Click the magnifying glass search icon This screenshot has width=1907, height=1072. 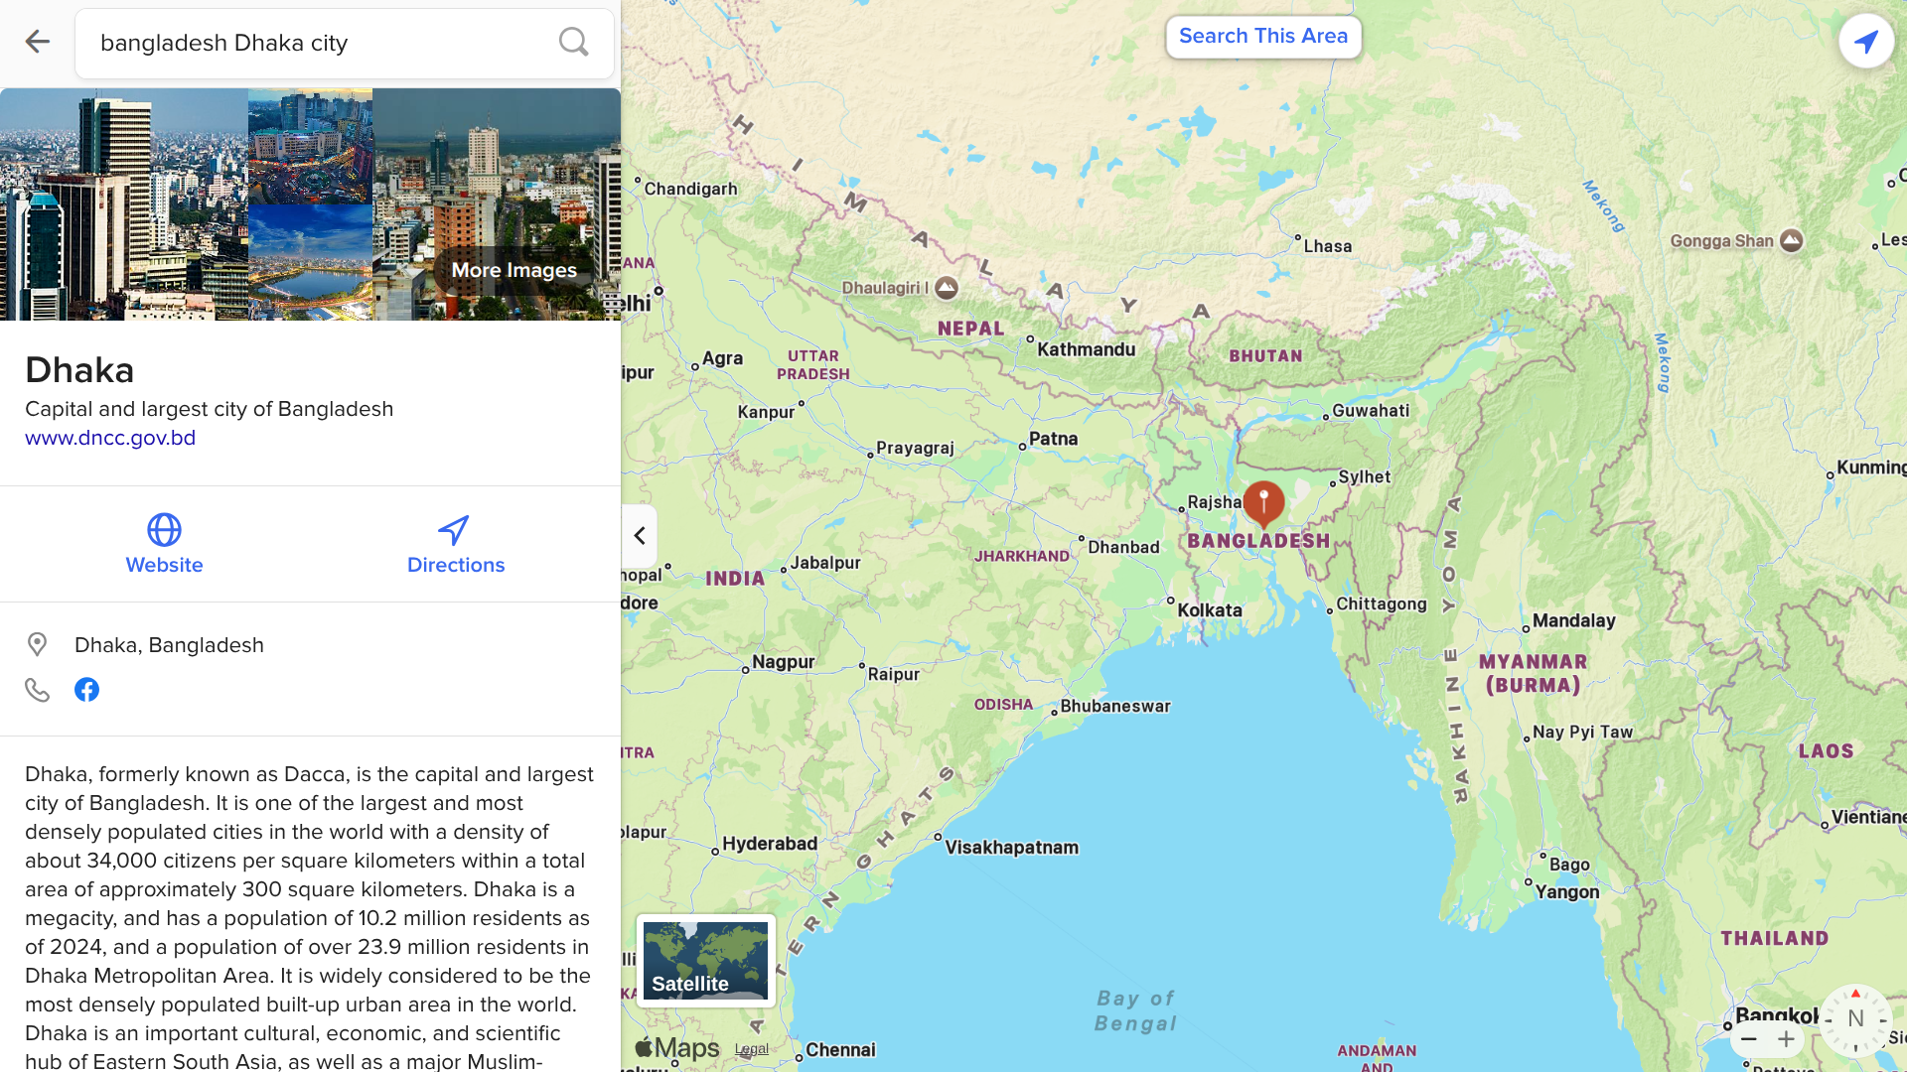573,42
